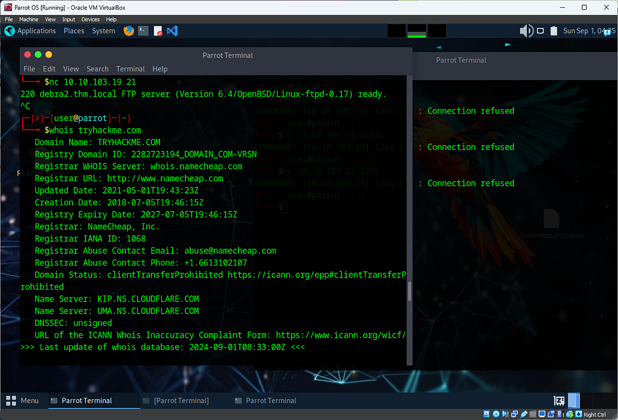618x420 pixels.
Task: Click the Parrot logo icon in top panel
Action: tap(9, 31)
